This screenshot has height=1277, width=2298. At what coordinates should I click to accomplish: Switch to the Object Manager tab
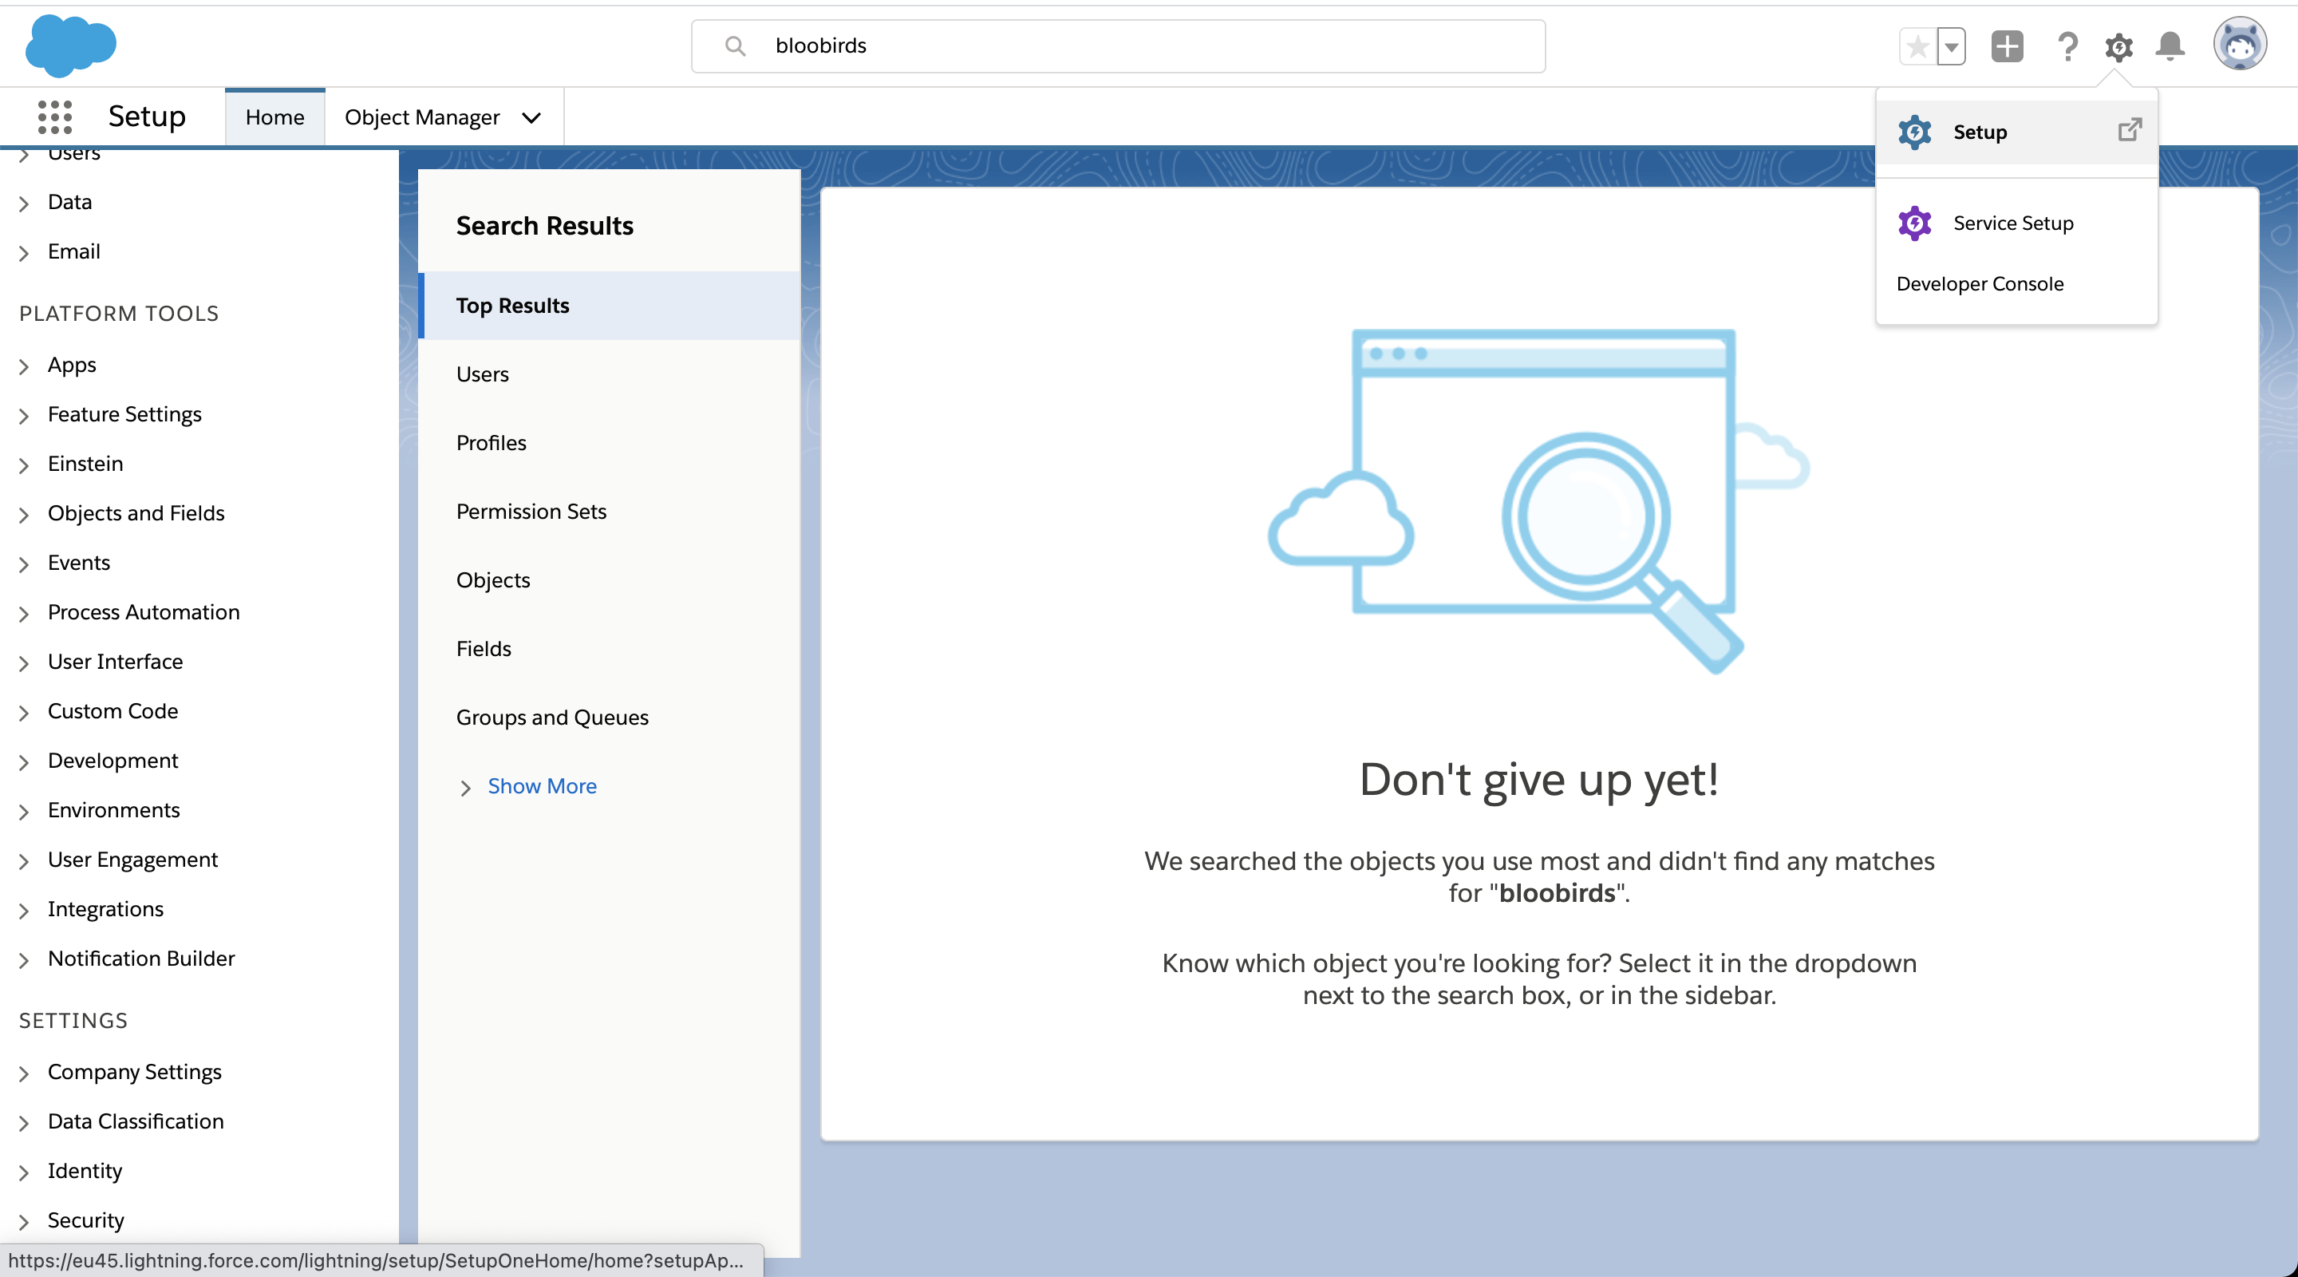[422, 117]
